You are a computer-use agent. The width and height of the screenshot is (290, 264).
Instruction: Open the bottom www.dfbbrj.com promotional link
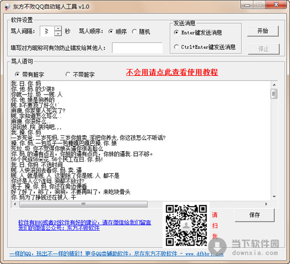(116, 254)
